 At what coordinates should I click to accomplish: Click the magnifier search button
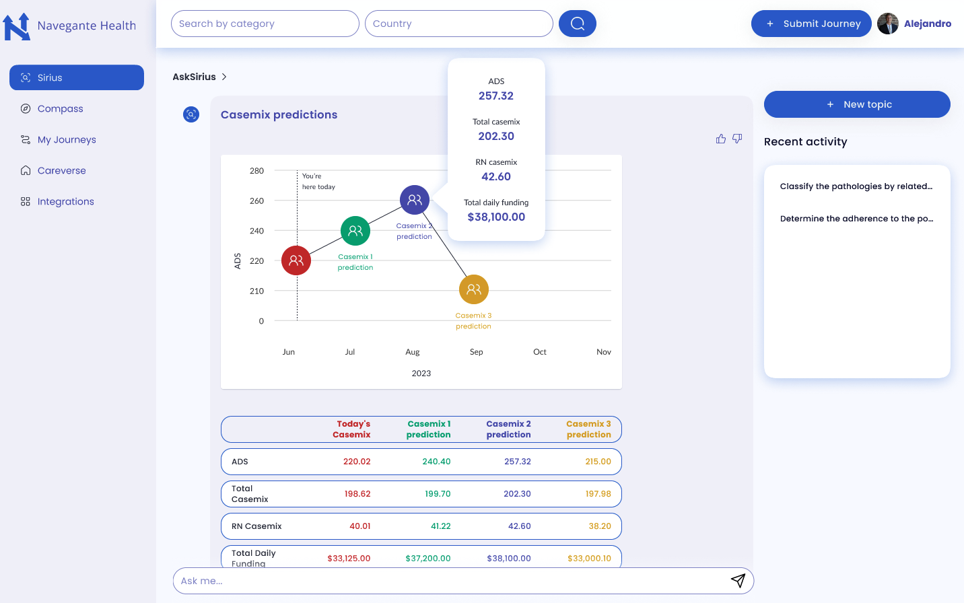coord(578,24)
